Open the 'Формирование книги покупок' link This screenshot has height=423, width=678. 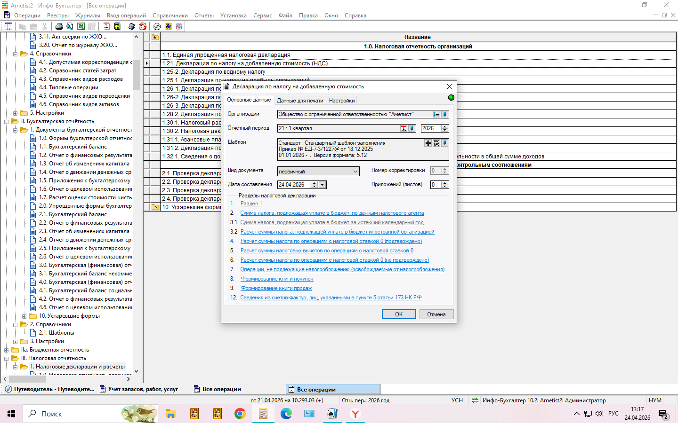pos(277,279)
